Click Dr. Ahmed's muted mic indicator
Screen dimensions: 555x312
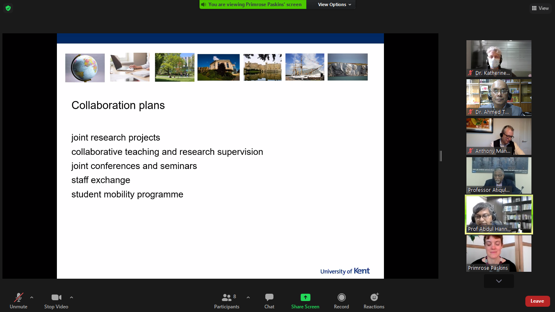point(471,112)
